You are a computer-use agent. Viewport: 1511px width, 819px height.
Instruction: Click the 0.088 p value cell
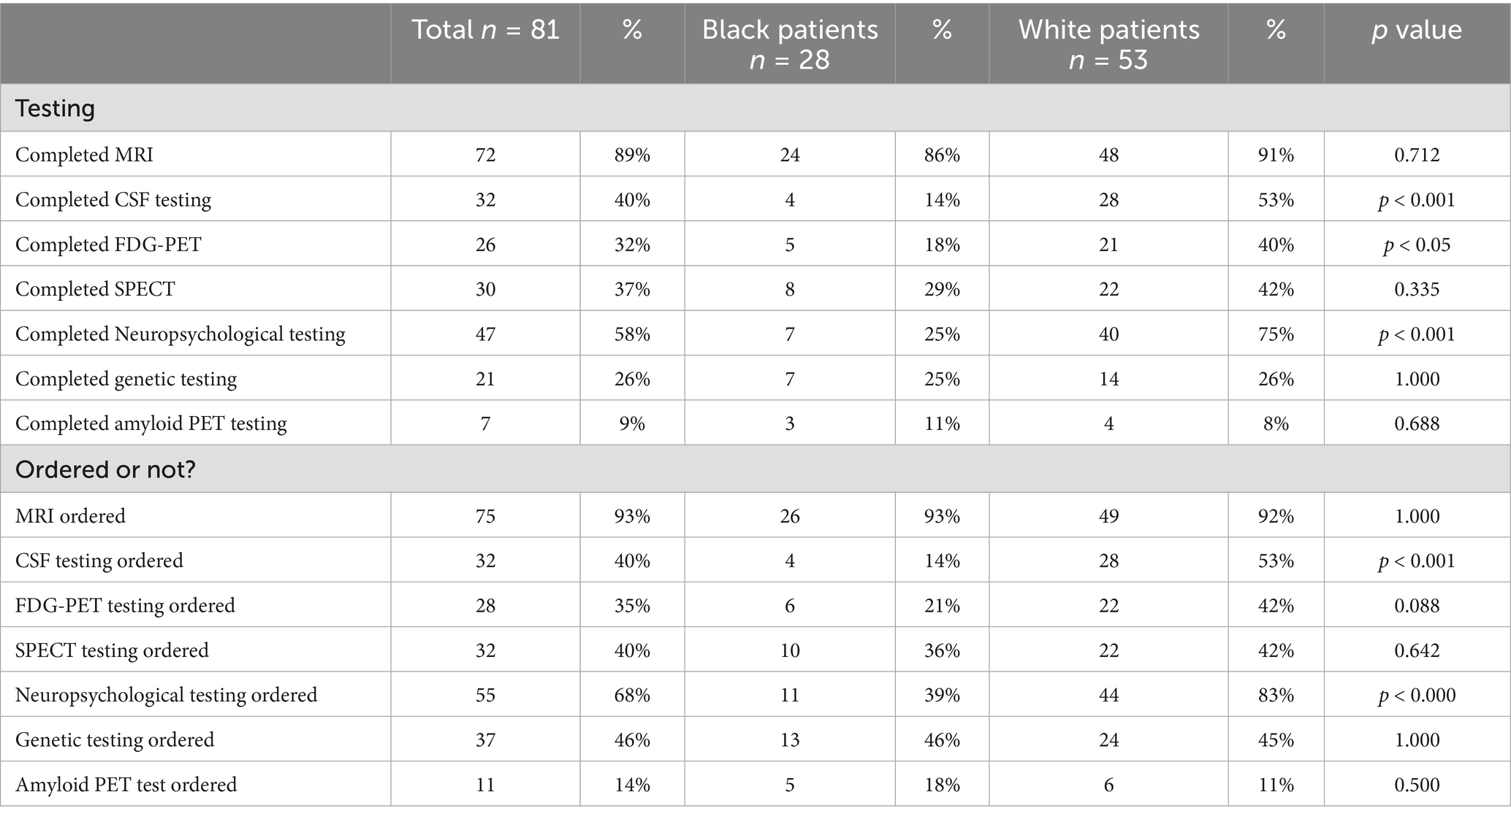click(x=1416, y=606)
